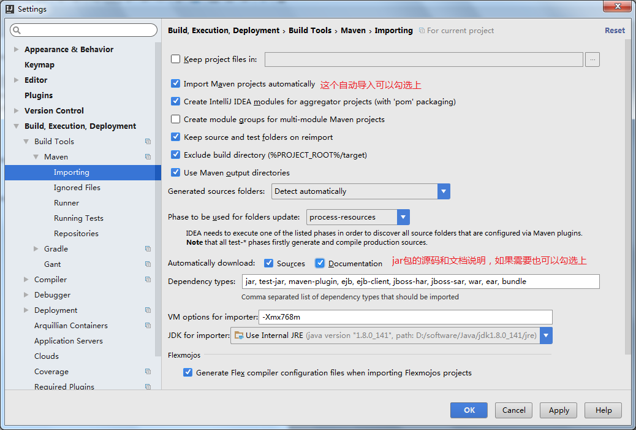Click the VM options for importer field
The height and width of the screenshot is (430, 636).
(x=404, y=317)
